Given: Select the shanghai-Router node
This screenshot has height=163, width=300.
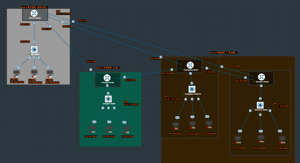Looking at the screenshot, I should [x=107, y=78].
